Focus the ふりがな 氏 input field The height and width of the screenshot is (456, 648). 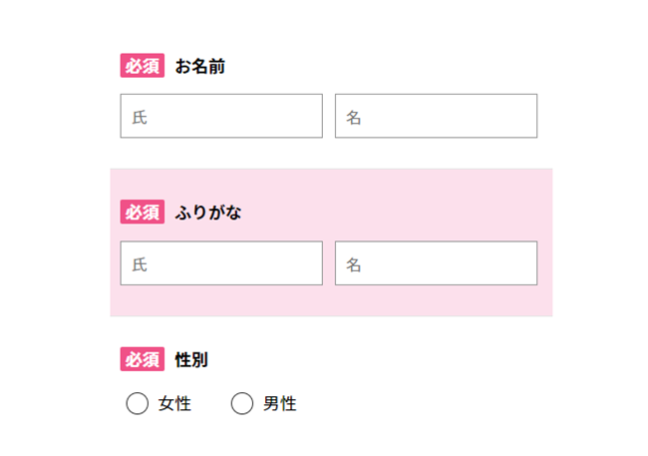point(221,263)
